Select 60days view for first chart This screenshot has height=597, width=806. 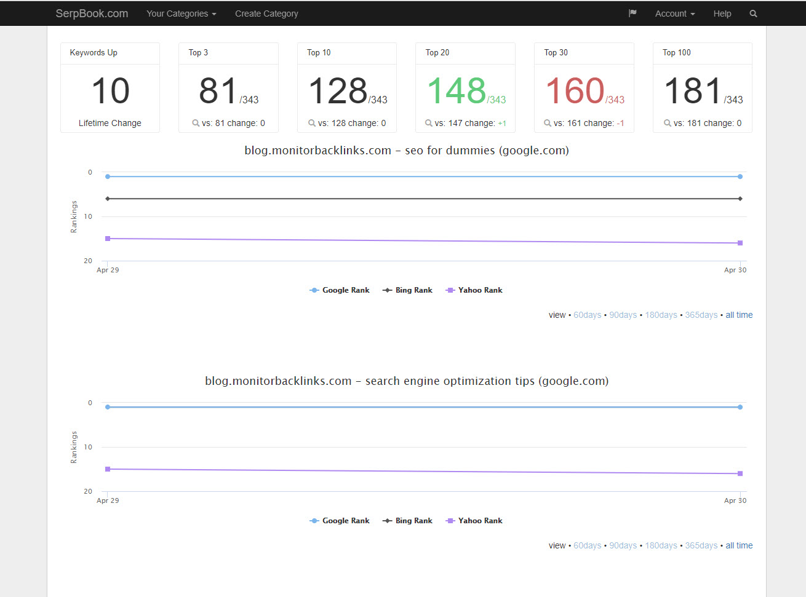587,315
